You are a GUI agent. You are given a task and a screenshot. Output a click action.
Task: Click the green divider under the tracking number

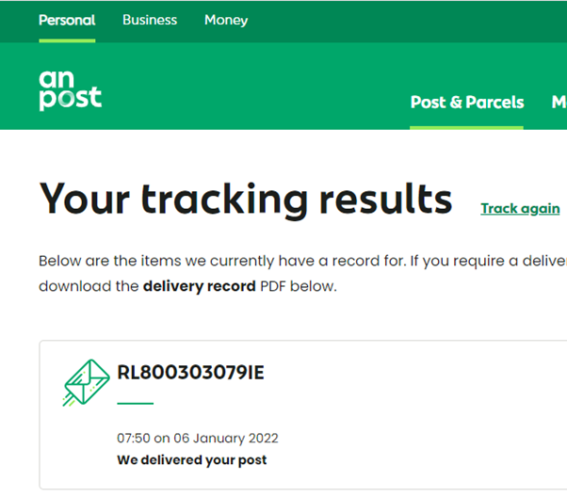tap(135, 403)
